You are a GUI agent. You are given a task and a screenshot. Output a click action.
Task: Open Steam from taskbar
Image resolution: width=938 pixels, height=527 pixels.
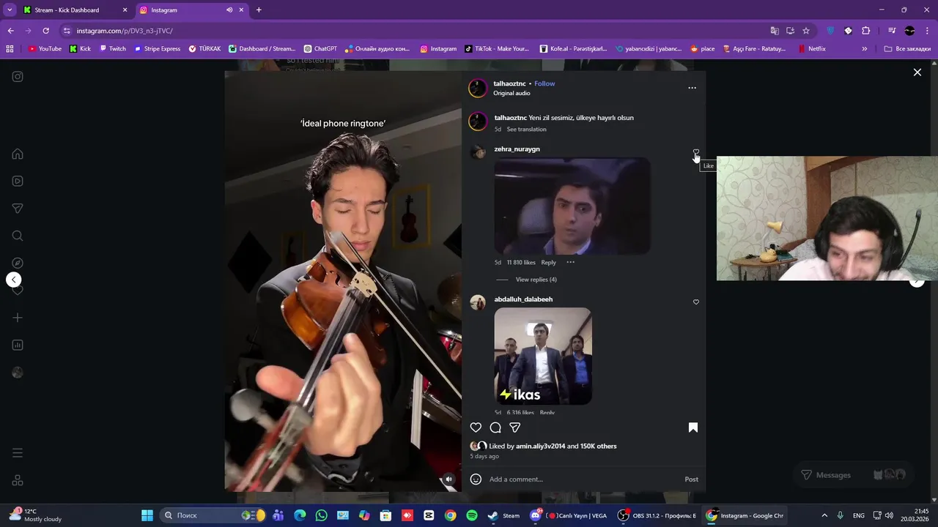point(504,515)
